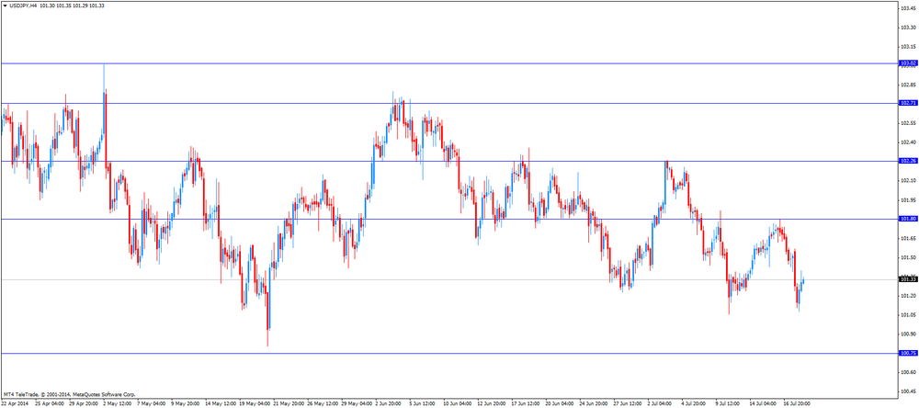Click the 7 May 04:00 time label

click(152, 403)
